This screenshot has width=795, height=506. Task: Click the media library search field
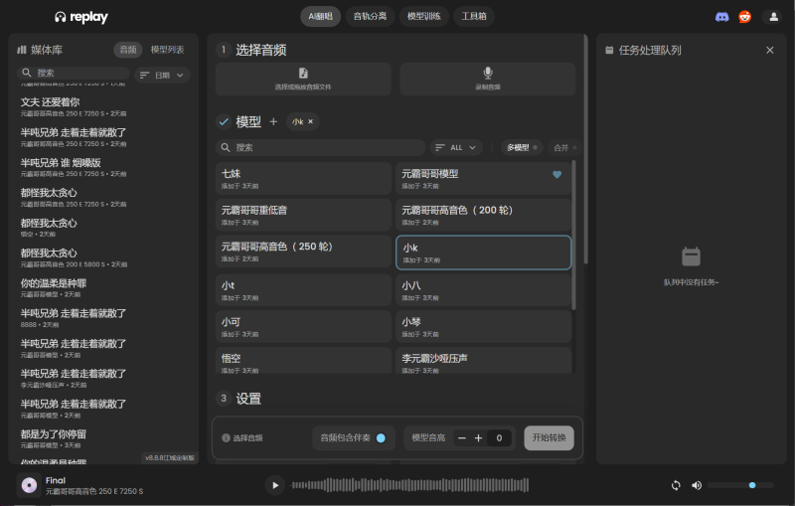[74, 73]
